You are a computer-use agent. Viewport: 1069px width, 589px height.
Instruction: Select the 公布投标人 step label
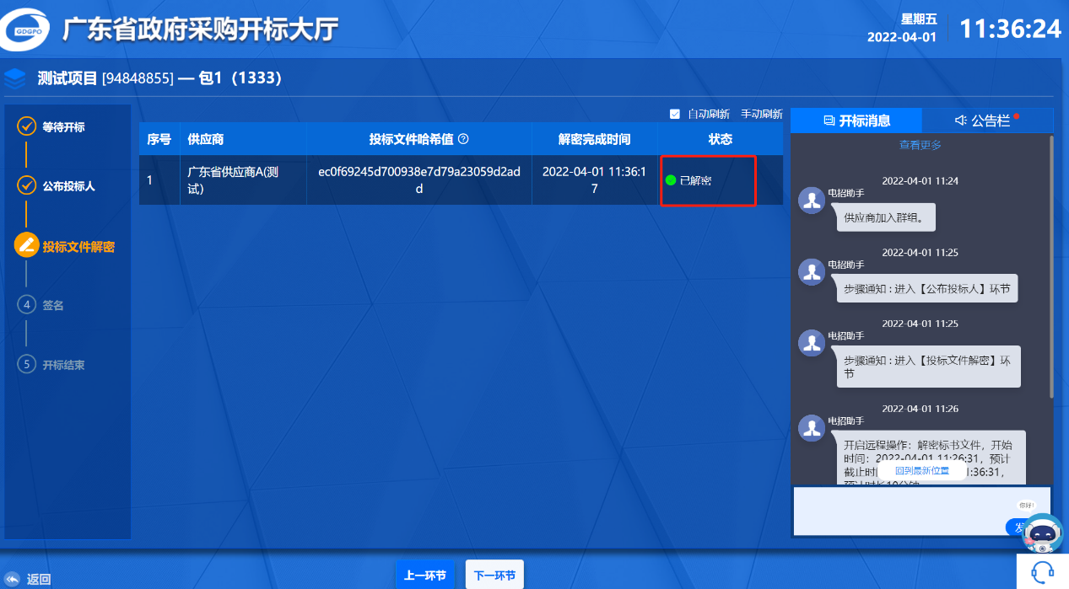point(69,186)
